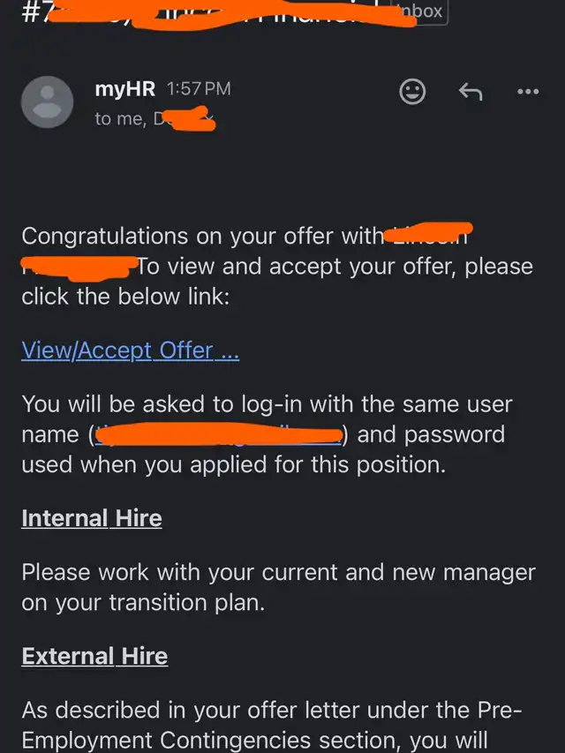The height and width of the screenshot is (753, 565).
Task: Tap the myHR sender avatar
Action: point(47,102)
